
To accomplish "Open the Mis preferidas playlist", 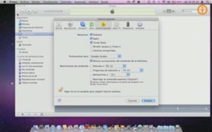I will click(27, 70).
